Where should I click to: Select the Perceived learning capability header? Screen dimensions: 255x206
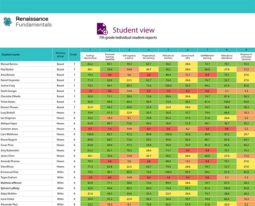(110, 56)
